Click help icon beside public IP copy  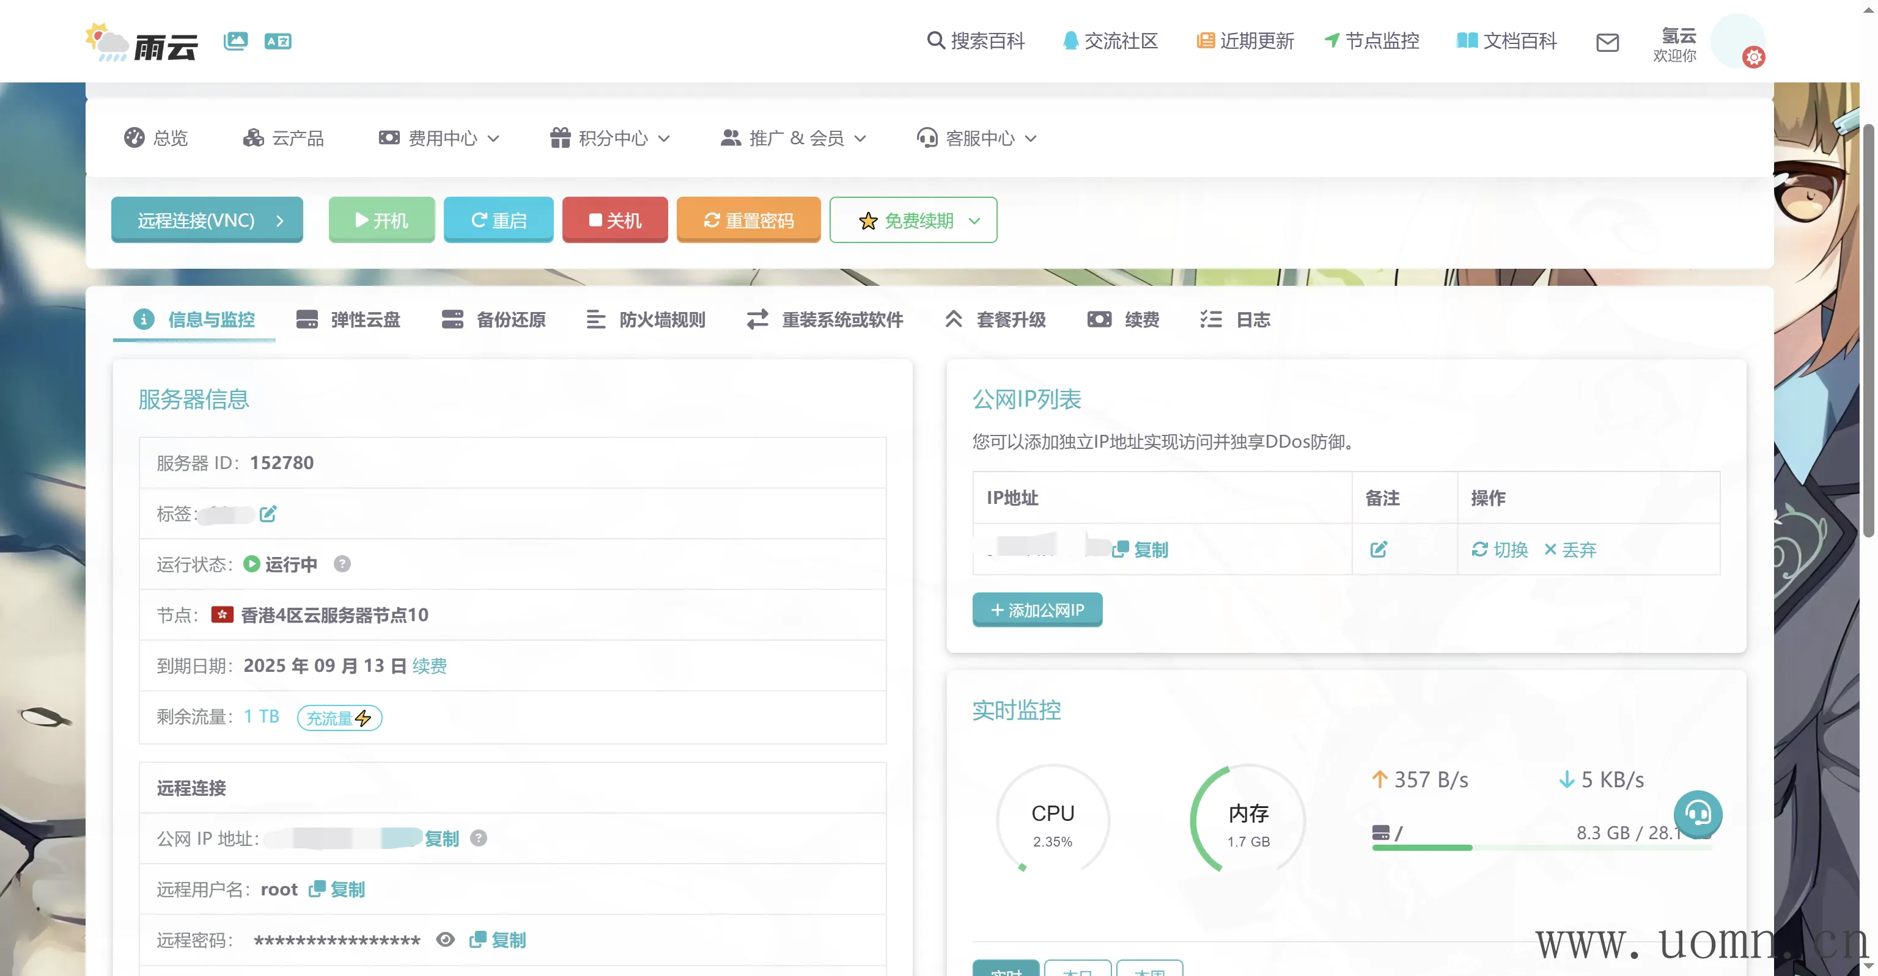(478, 839)
